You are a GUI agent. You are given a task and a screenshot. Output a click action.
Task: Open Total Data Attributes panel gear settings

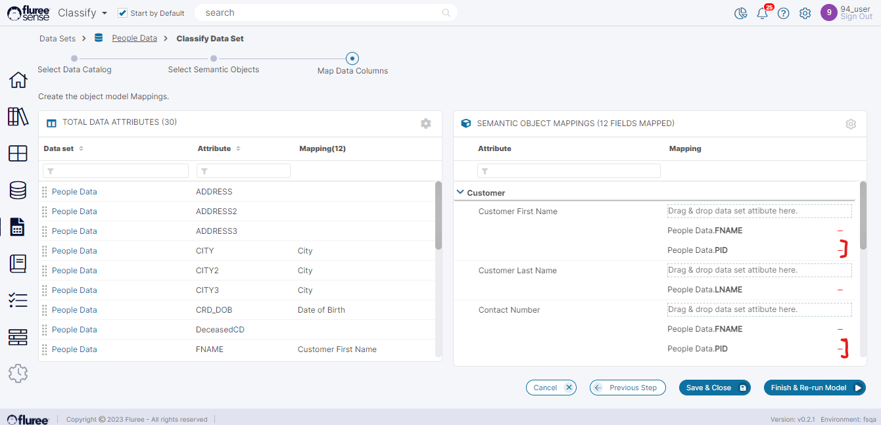click(x=425, y=123)
